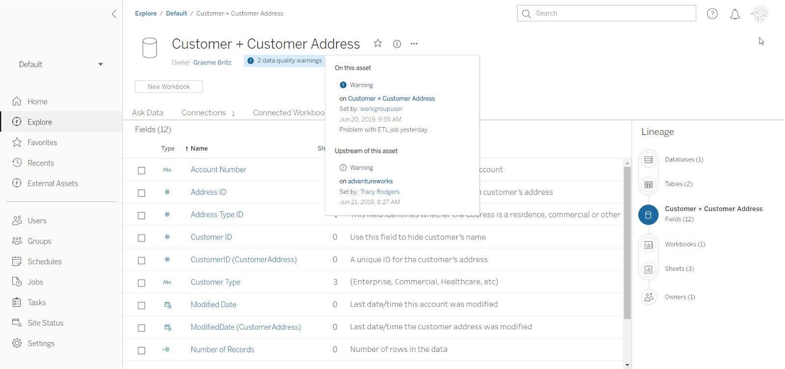Check the Account Number field checkbox
Image resolution: width=785 pixels, height=369 pixels.
coord(141,170)
